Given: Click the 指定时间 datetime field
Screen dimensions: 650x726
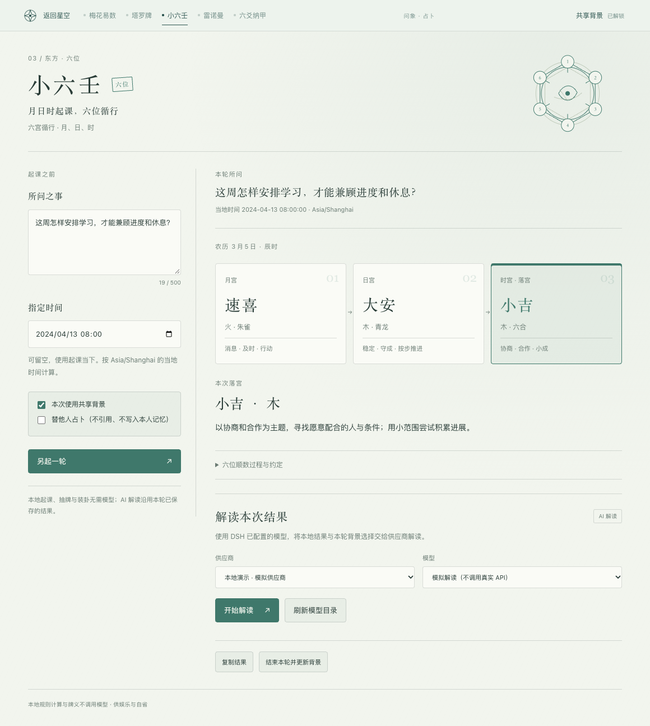Looking at the screenshot, I should point(104,334).
